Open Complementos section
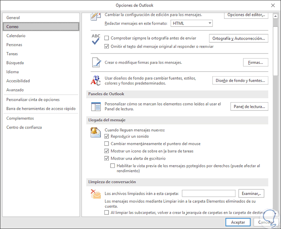 (x=41, y=118)
